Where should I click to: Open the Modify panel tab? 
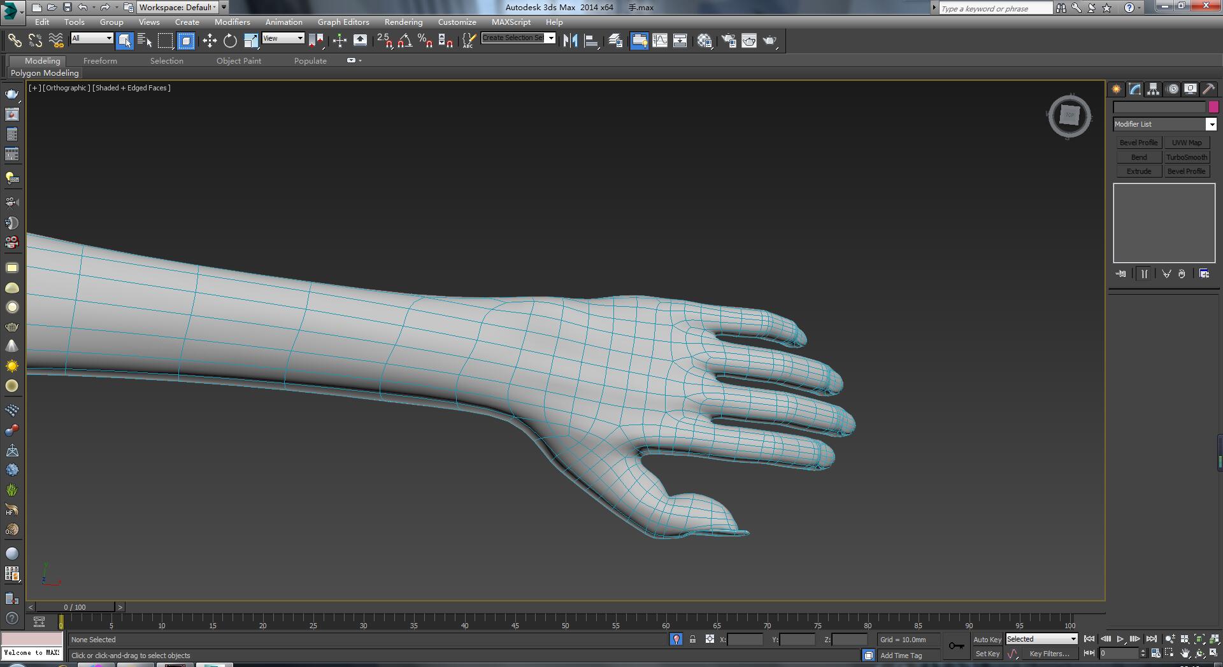pyautogui.click(x=1134, y=89)
